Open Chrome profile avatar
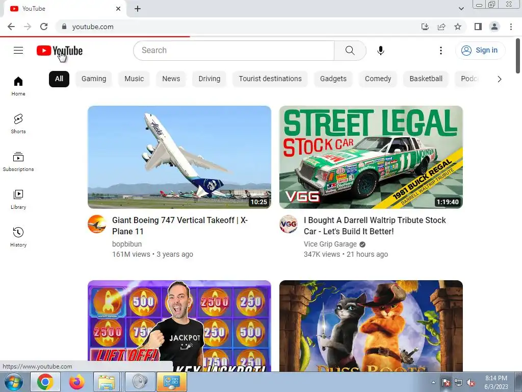522x392 pixels. click(494, 27)
